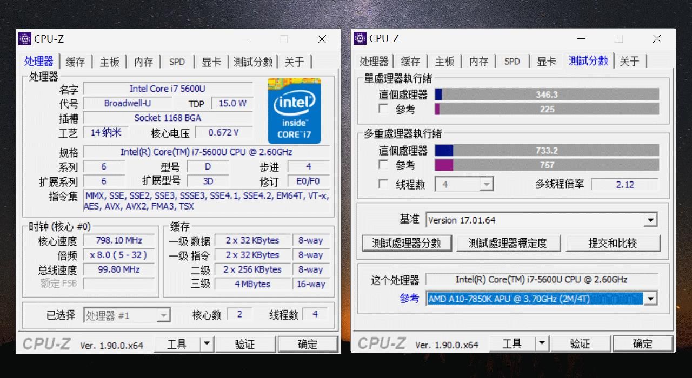Open 主板 tab in the right CPU-Z window
692x378 pixels.
click(444, 62)
